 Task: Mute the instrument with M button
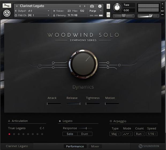tap(108, 15)
